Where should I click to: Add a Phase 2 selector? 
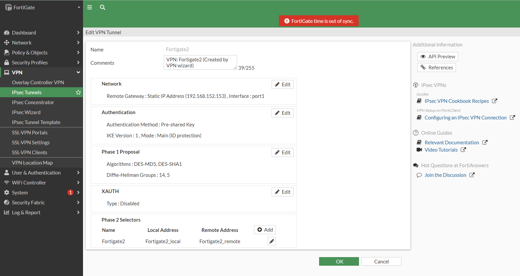(x=265, y=230)
